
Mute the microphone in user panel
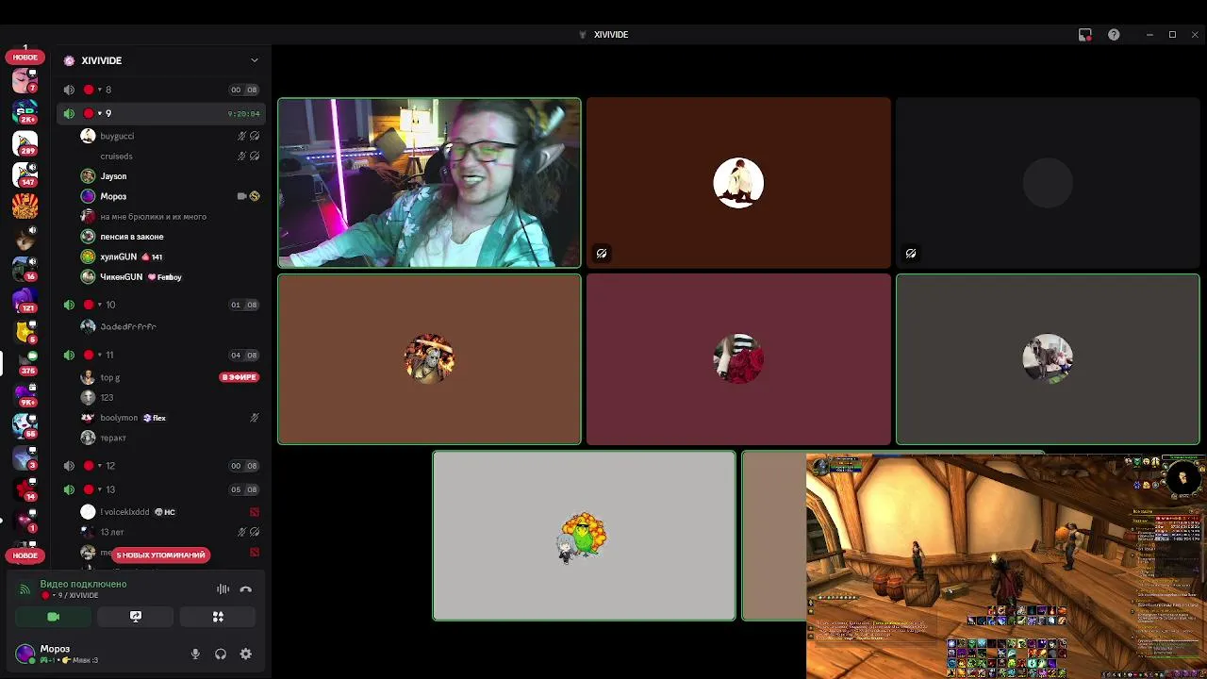195,654
